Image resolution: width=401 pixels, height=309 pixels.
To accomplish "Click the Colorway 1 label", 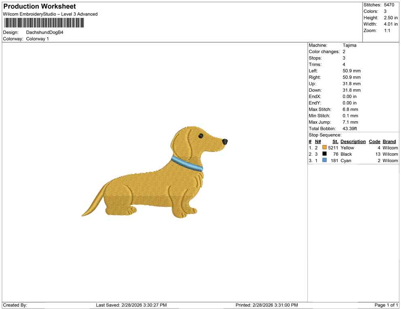I will click(x=37, y=39).
